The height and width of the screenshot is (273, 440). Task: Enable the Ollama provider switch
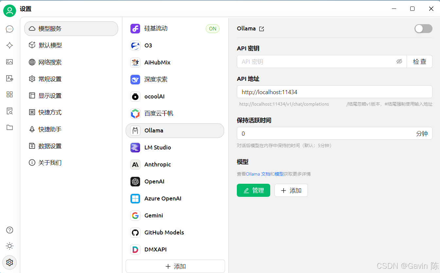(x=423, y=29)
